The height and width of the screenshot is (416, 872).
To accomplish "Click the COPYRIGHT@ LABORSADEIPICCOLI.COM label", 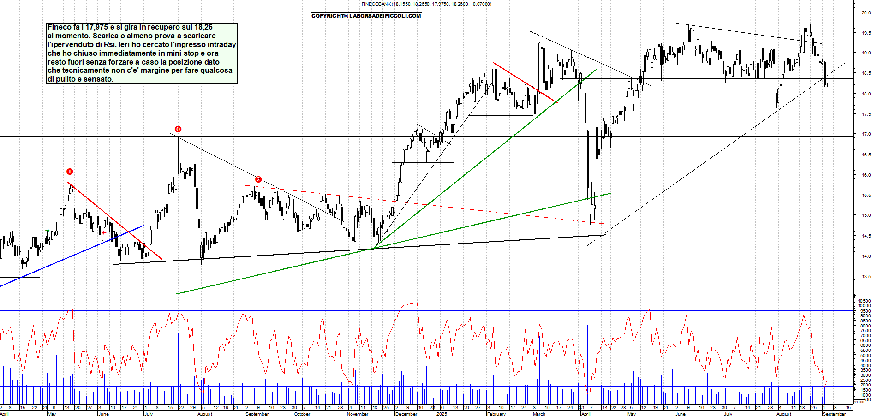I will pyautogui.click(x=366, y=16).
